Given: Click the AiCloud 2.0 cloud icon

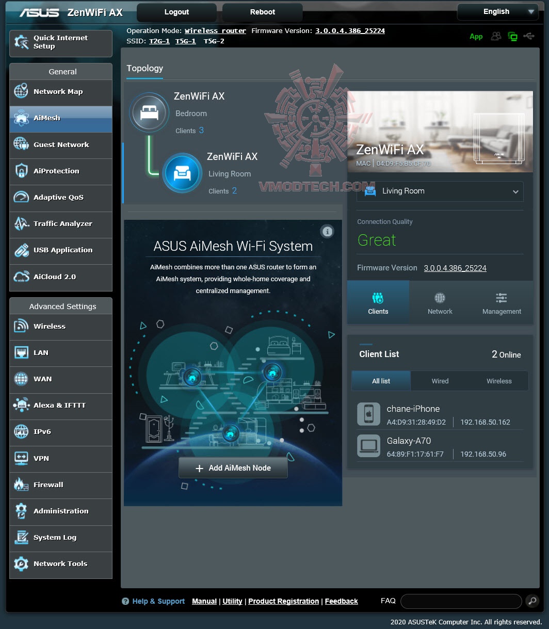Looking at the screenshot, I should click(x=21, y=277).
